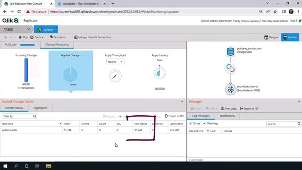Viewport: 302px width, 170px height.
Task: Click View Logs in Messages panel
Action: tap(229, 109)
